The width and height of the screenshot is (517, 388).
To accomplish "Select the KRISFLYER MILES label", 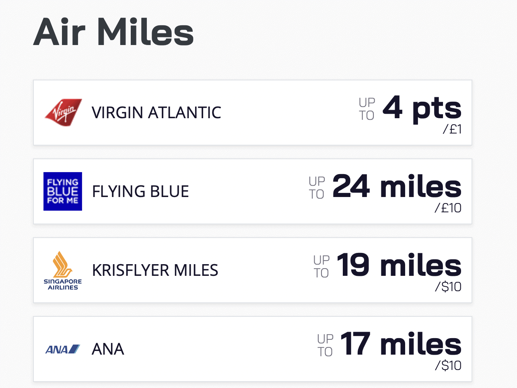I will (155, 270).
